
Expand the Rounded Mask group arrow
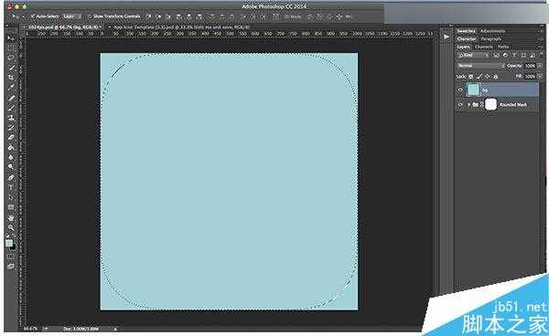pos(469,104)
